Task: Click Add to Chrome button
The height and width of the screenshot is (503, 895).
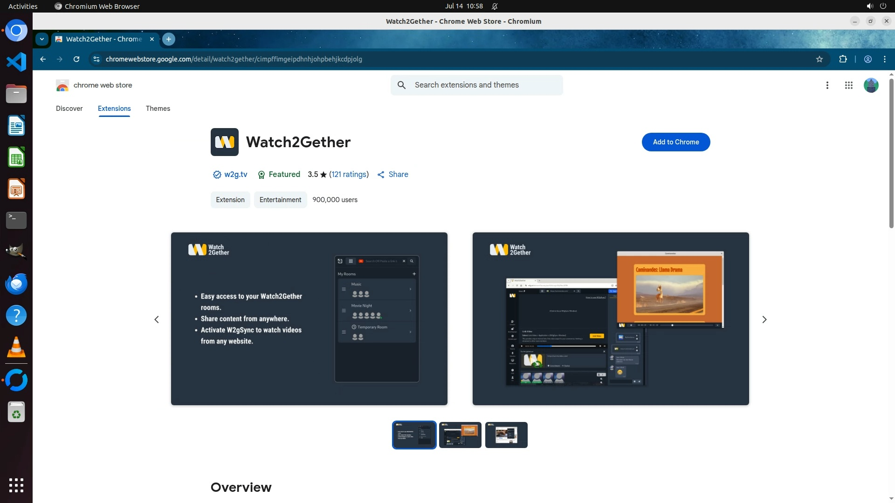Action: point(675,142)
